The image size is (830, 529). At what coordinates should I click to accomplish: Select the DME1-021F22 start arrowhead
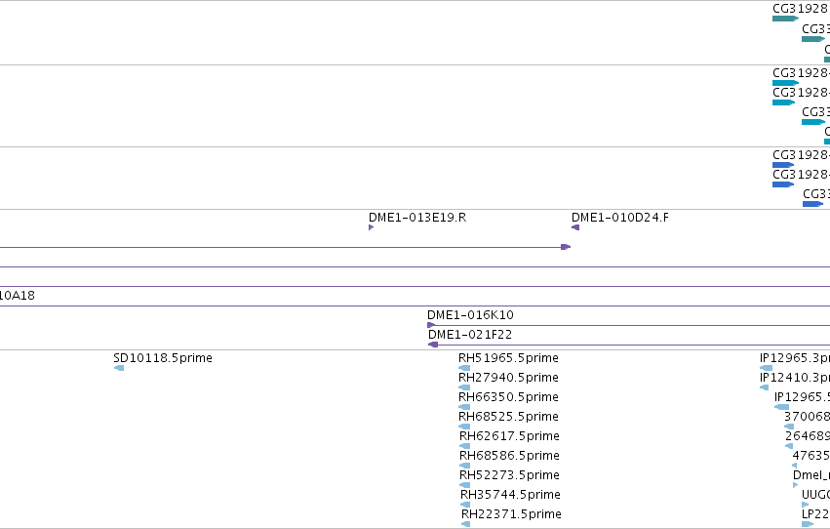433,345
